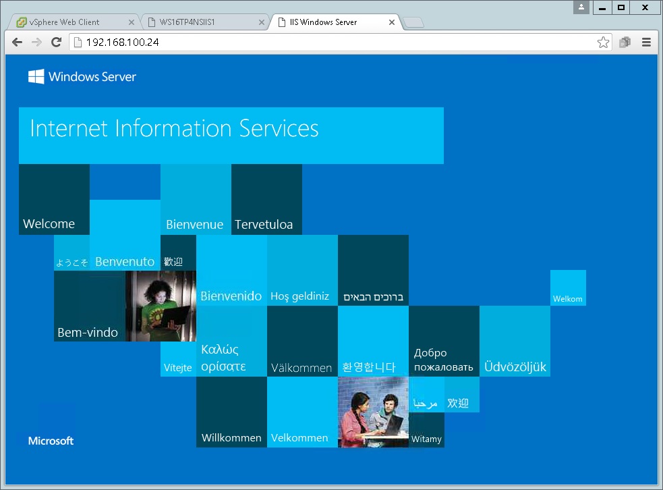Click the Korean 환영합니다 tile

point(374,341)
